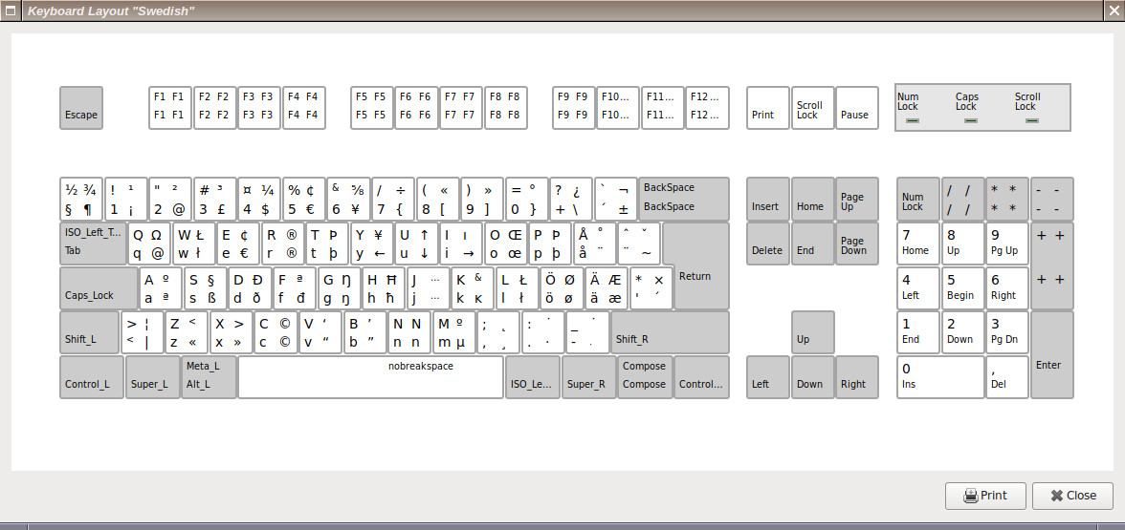Click the Up arrow key

click(812, 332)
